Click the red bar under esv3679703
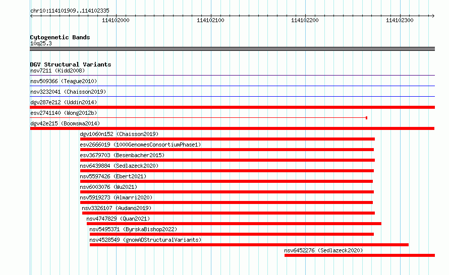 click(x=228, y=160)
